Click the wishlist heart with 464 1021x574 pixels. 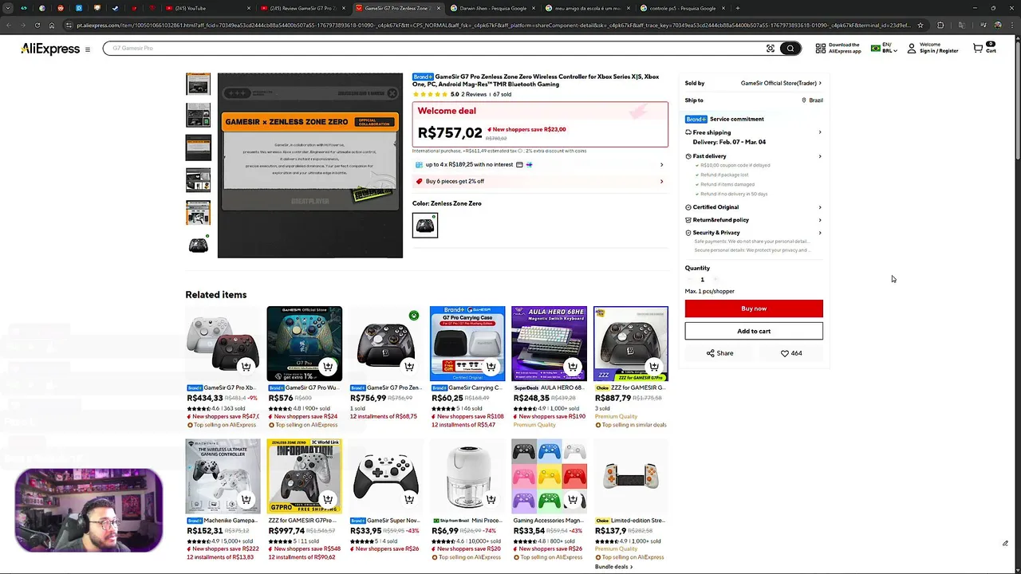(791, 353)
